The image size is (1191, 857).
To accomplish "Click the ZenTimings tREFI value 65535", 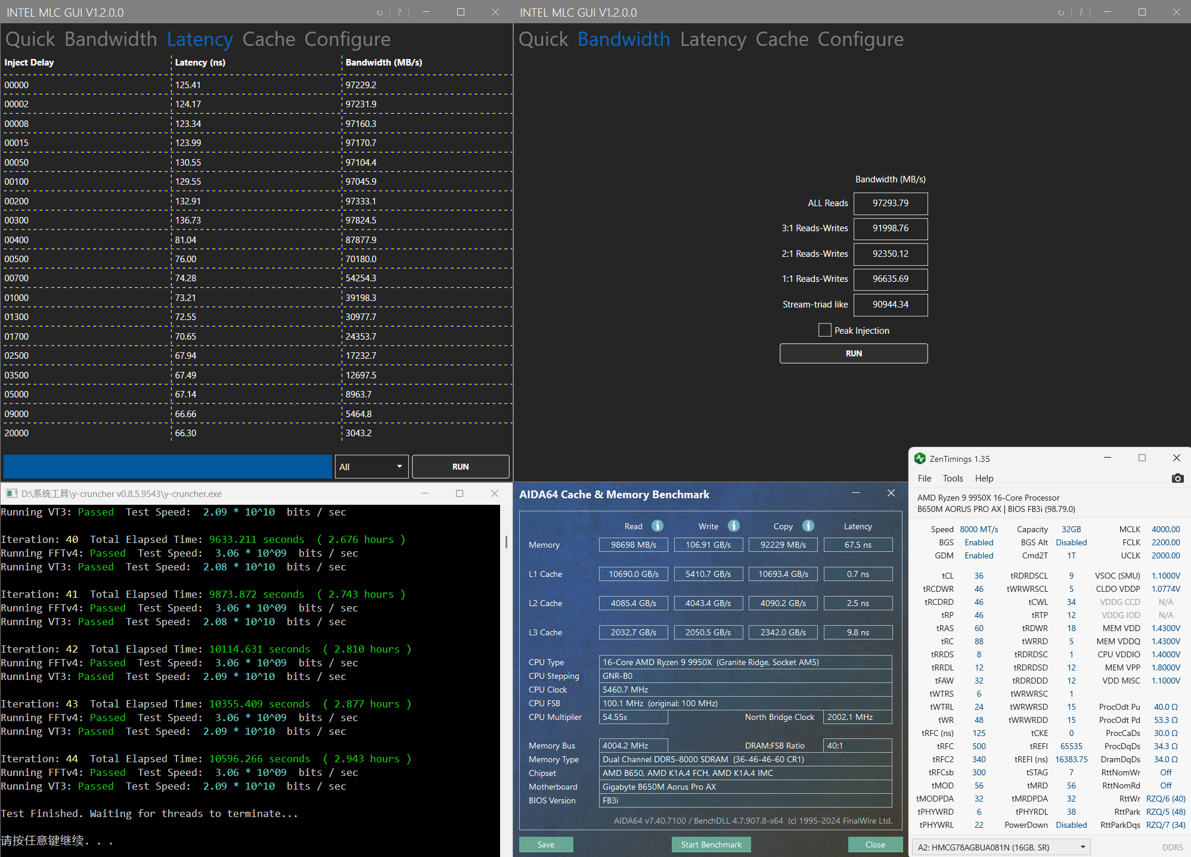I will pos(1071,746).
